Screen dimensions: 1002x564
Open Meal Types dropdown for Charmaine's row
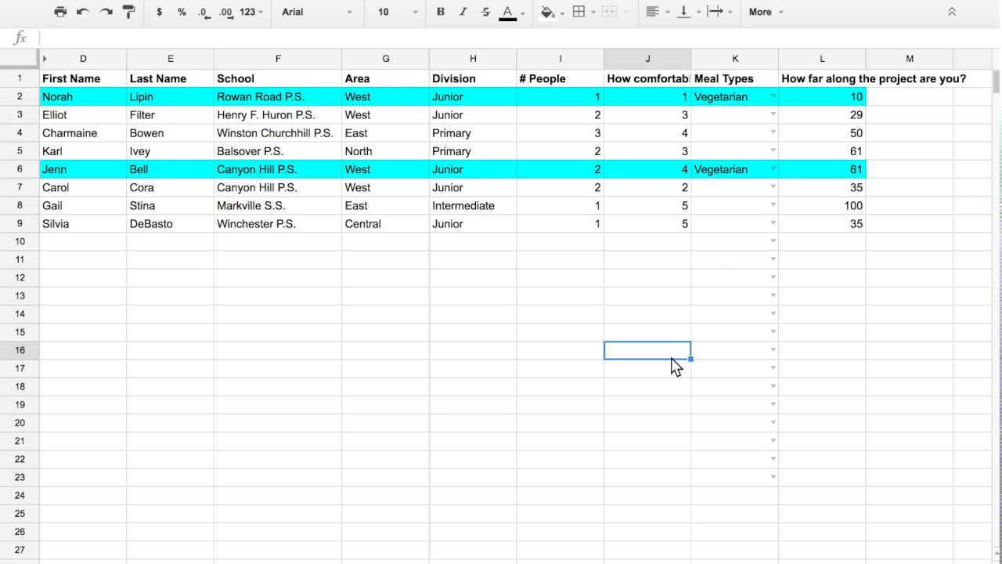click(x=773, y=132)
